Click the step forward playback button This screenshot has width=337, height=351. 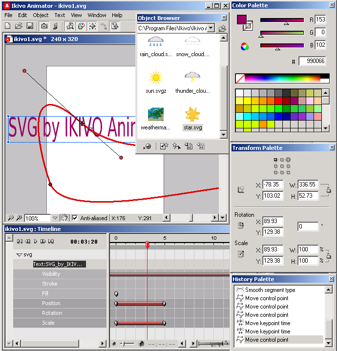(43, 241)
